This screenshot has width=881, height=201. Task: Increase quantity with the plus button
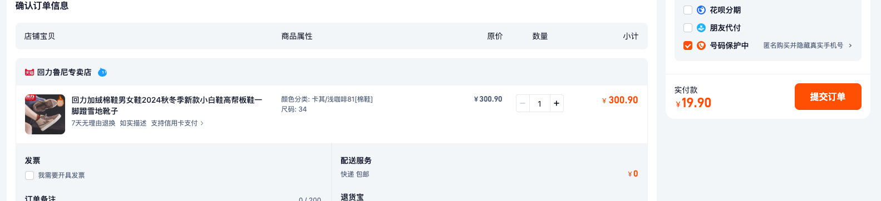pos(556,103)
